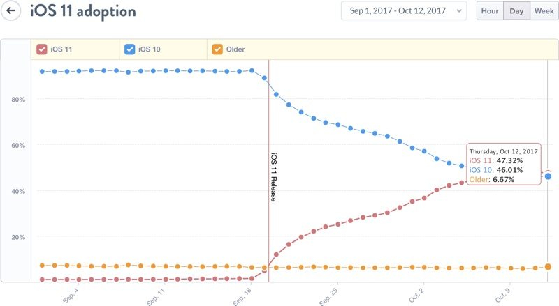559x306 pixels.
Task: Click the iOS 11 Release annotation label
Action: pos(273,177)
